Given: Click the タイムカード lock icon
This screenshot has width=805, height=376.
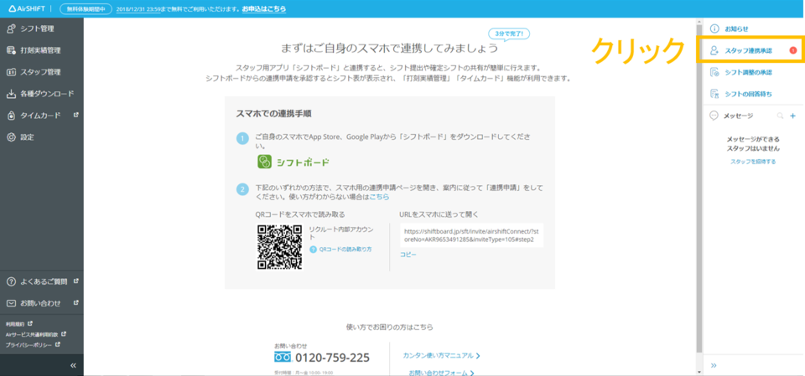Looking at the screenshot, I should coord(12,116).
